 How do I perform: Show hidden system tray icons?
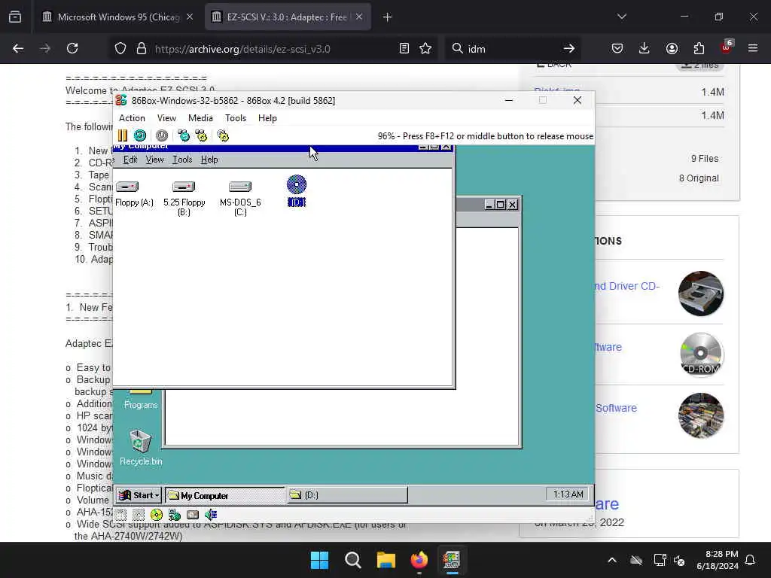click(x=612, y=560)
